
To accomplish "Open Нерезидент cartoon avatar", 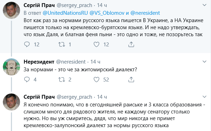I will [11, 67].
